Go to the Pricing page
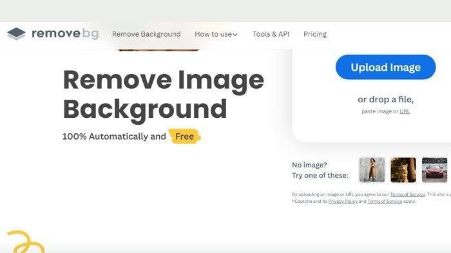This screenshot has height=253, width=451. (x=315, y=34)
